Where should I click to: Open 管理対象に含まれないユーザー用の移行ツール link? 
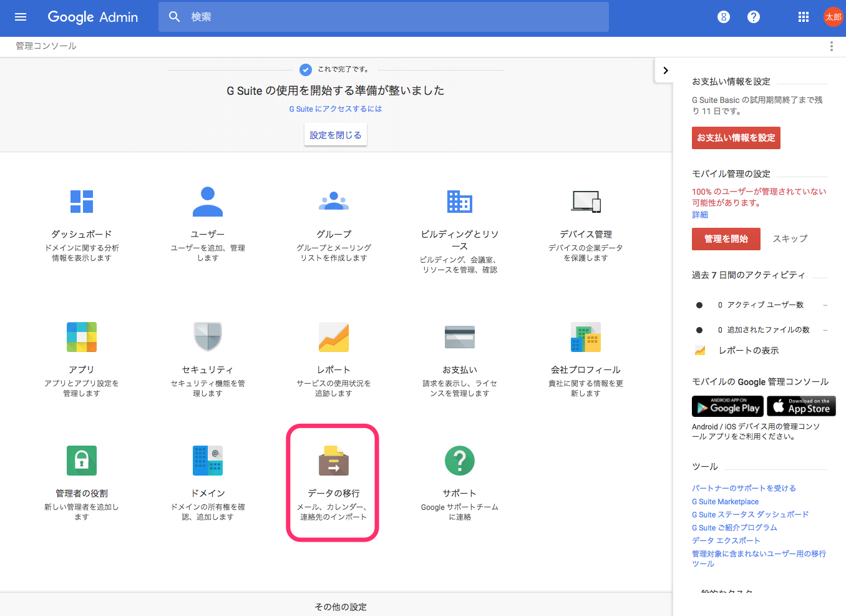[x=759, y=559]
